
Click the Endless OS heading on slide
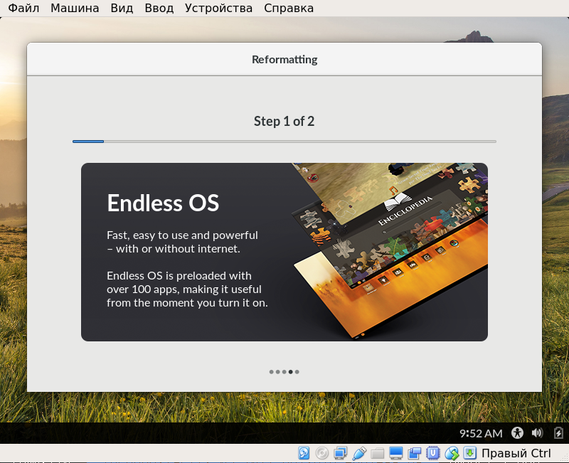click(x=163, y=203)
